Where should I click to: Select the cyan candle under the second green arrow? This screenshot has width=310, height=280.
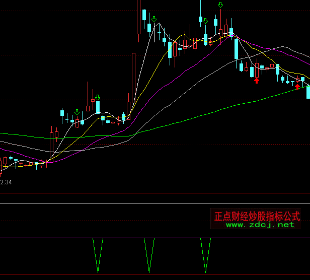pyautogui.click(x=98, y=107)
